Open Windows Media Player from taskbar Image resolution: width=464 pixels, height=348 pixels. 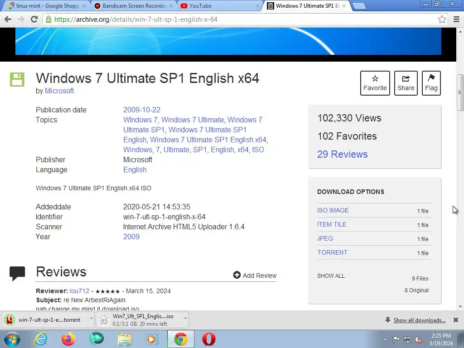152,339
